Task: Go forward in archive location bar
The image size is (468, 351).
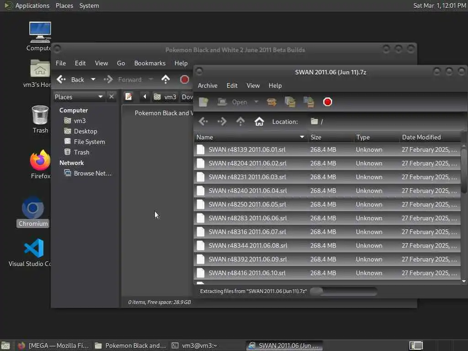Action: pyautogui.click(x=222, y=122)
